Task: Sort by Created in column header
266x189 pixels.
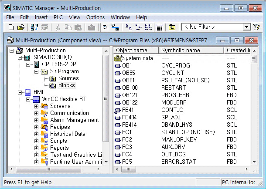Action: pos(237,51)
